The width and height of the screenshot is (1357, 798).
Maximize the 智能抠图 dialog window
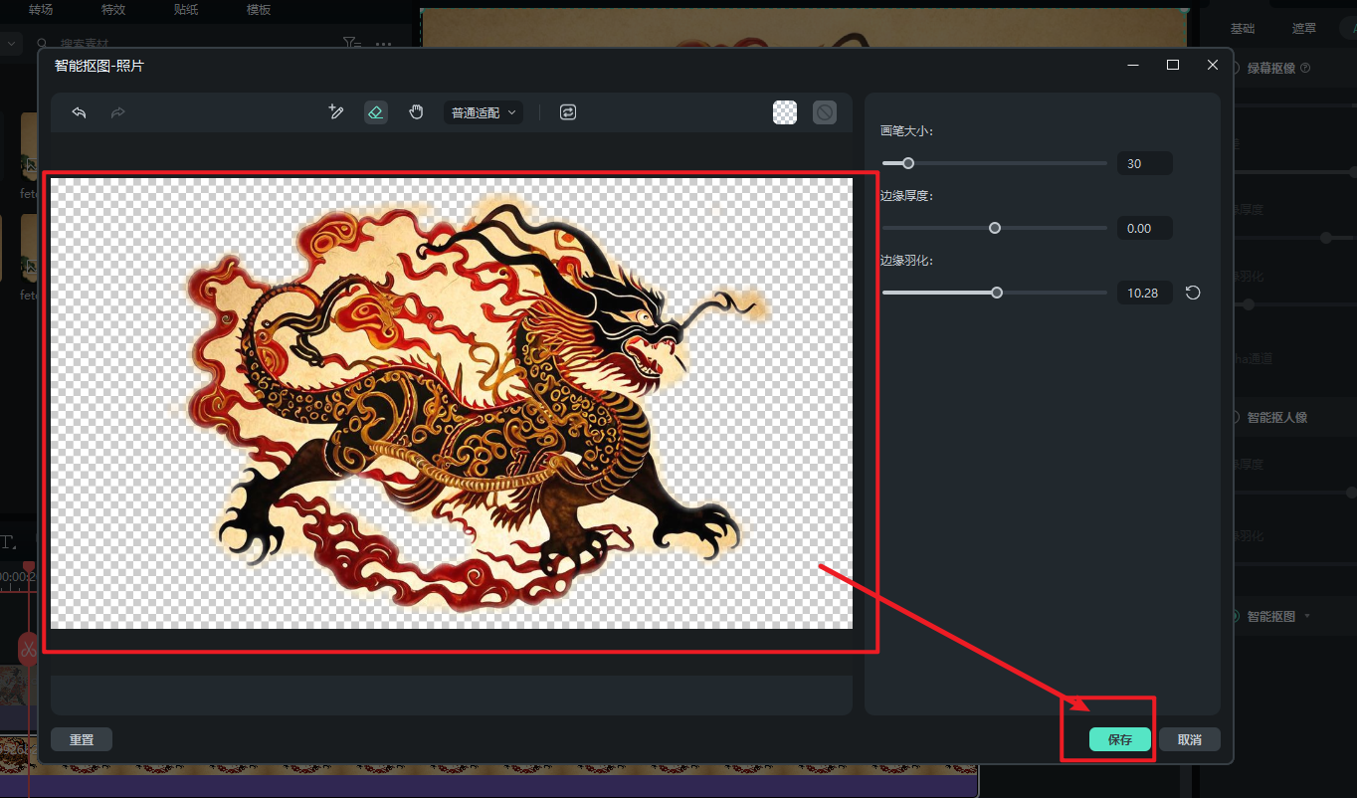coord(1173,65)
